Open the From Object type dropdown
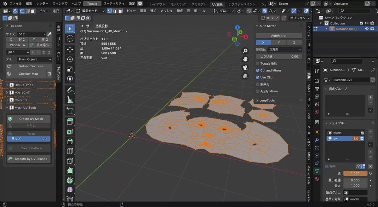This screenshot has width=378, height=207. pyautogui.click(x=34, y=59)
